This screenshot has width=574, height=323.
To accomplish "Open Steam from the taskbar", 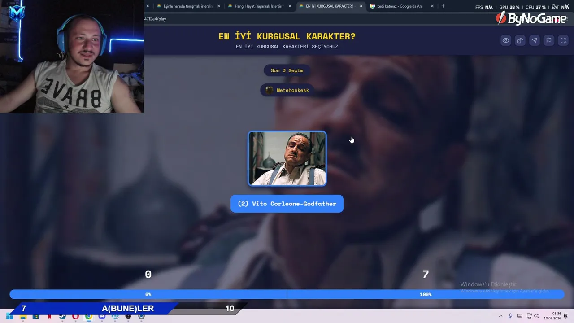I will 62,316.
